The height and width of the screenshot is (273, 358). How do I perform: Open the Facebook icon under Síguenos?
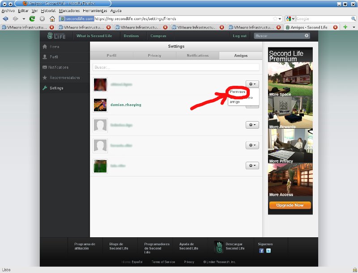[x=261, y=251]
